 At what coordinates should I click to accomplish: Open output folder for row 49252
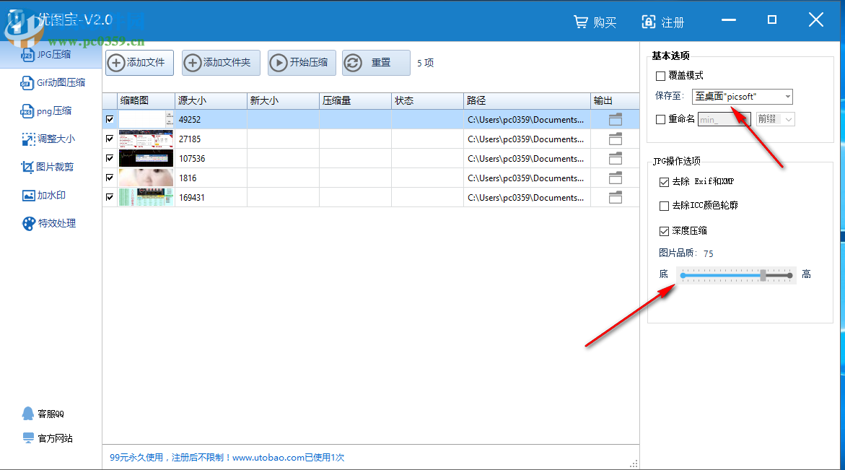[x=616, y=120]
